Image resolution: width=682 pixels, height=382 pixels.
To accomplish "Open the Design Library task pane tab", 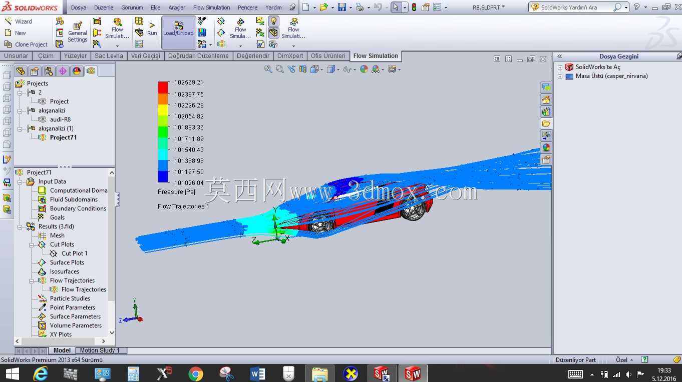I will coord(546,111).
